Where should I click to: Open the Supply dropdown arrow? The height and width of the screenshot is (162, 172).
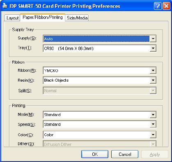tap(153, 39)
